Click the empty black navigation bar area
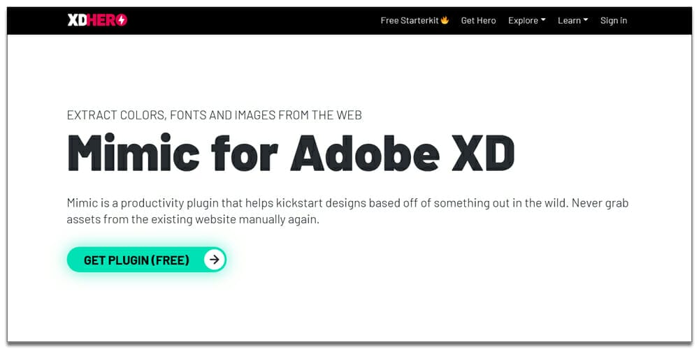Screen dimensions: 699x349 coord(252,20)
